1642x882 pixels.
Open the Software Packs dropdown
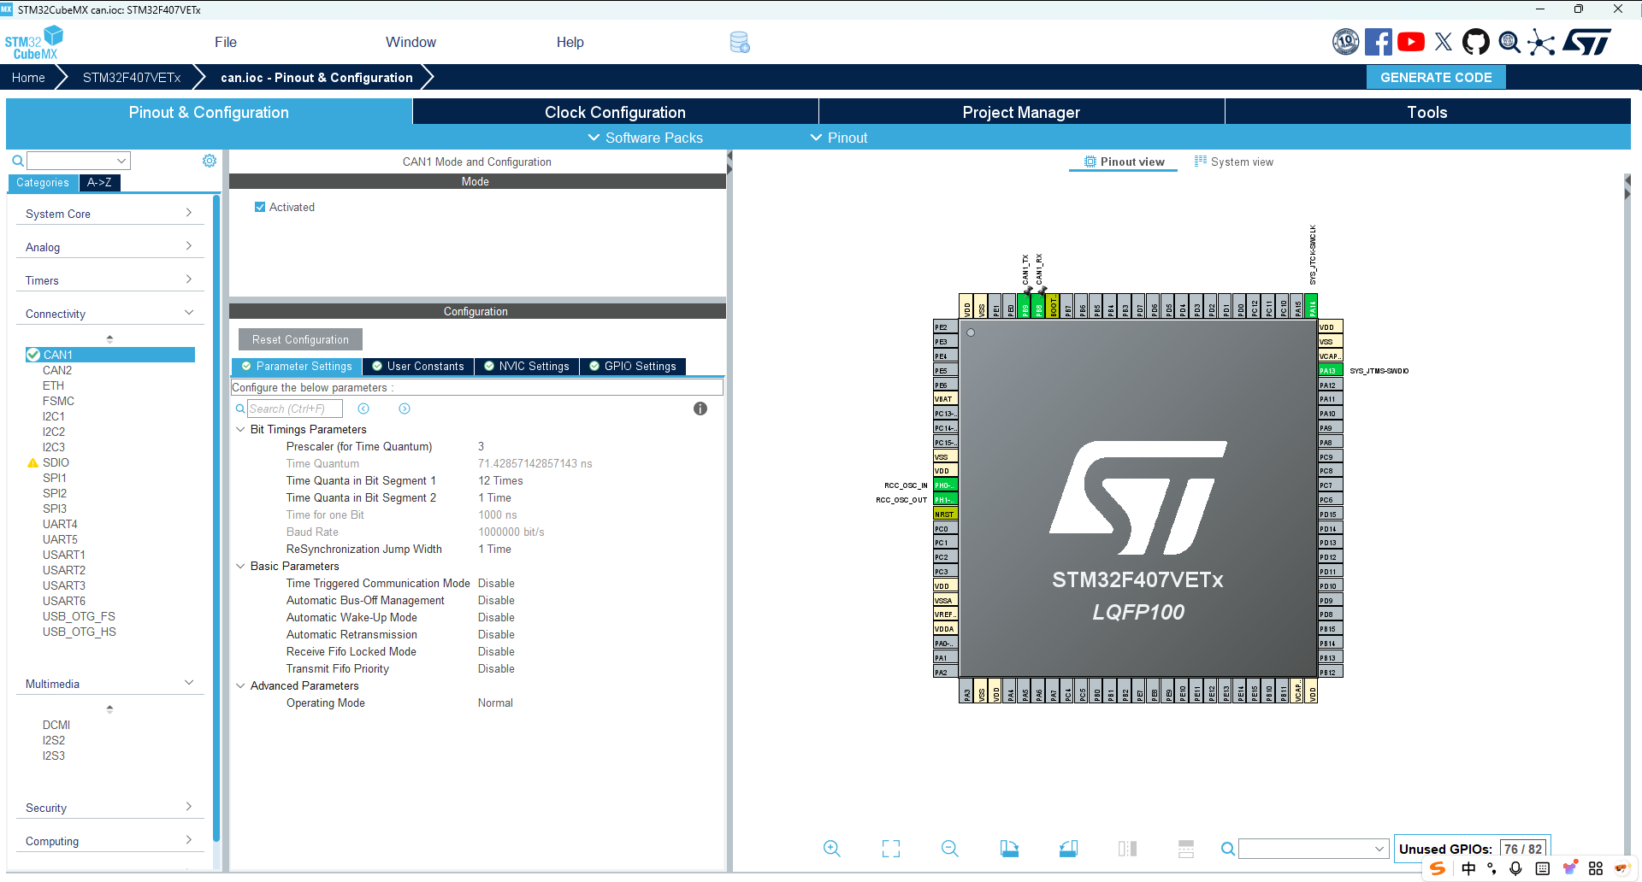click(646, 138)
